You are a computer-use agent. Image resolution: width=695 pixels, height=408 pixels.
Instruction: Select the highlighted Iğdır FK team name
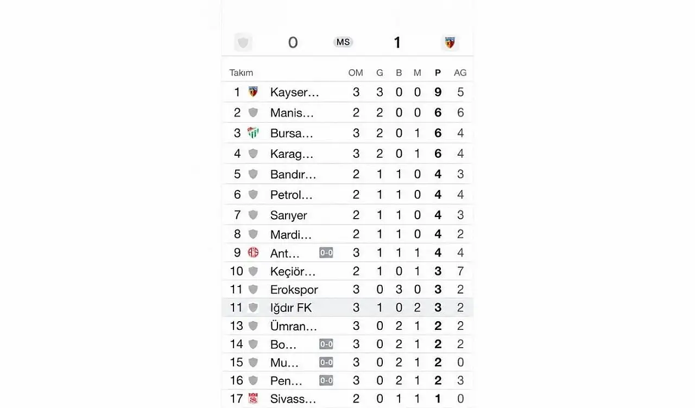point(291,308)
